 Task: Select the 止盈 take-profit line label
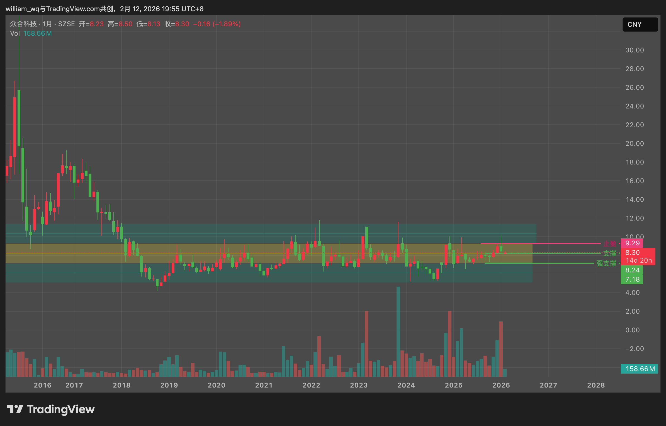pos(610,243)
